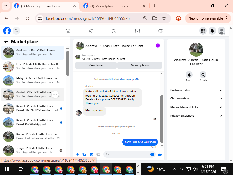This screenshot has height=175, width=233.
Task: Open the emoji picker smiley
Action: 152,155
